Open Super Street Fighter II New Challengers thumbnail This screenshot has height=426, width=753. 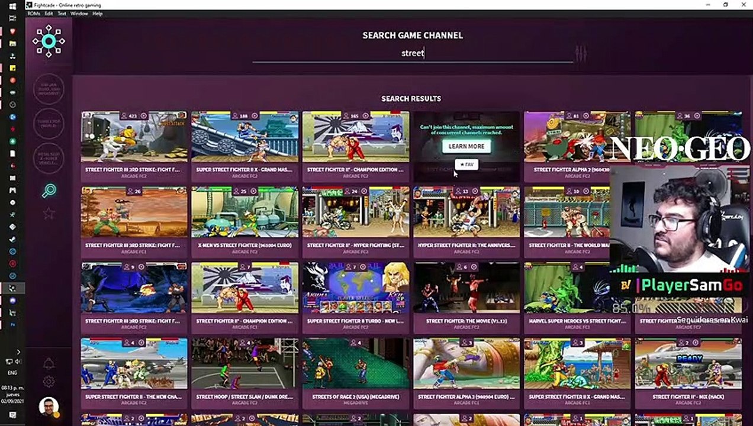tap(134, 364)
